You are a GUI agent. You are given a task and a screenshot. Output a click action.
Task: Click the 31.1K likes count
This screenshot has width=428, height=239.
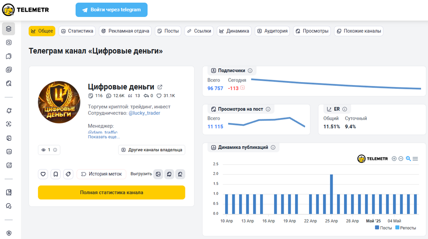pos(166,96)
